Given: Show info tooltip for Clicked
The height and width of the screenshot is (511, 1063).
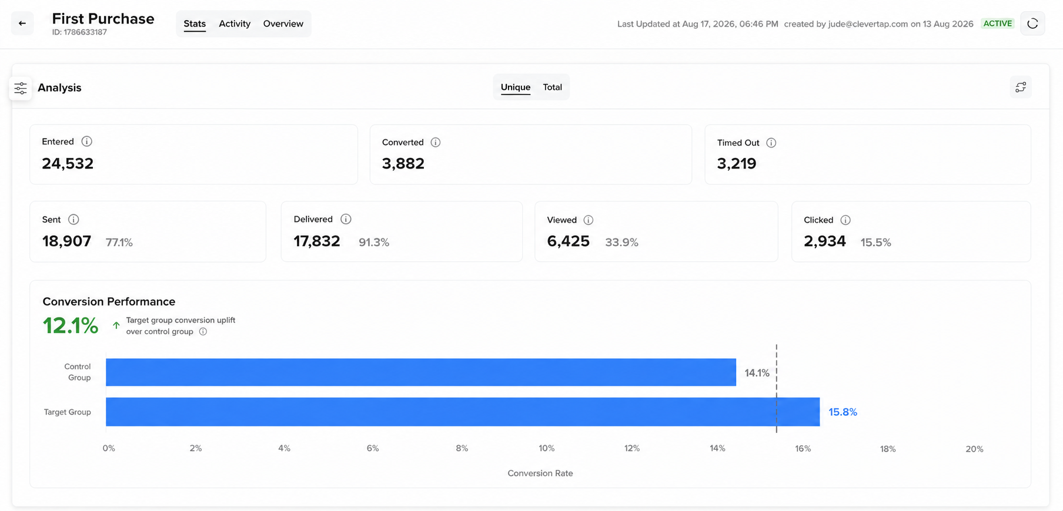Looking at the screenshot, I should click(845, 220).
